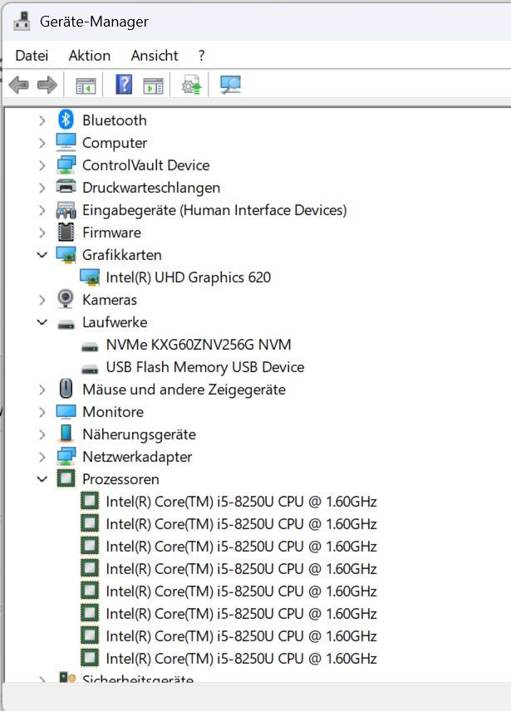Open the Datei menu

click(32, 56)
